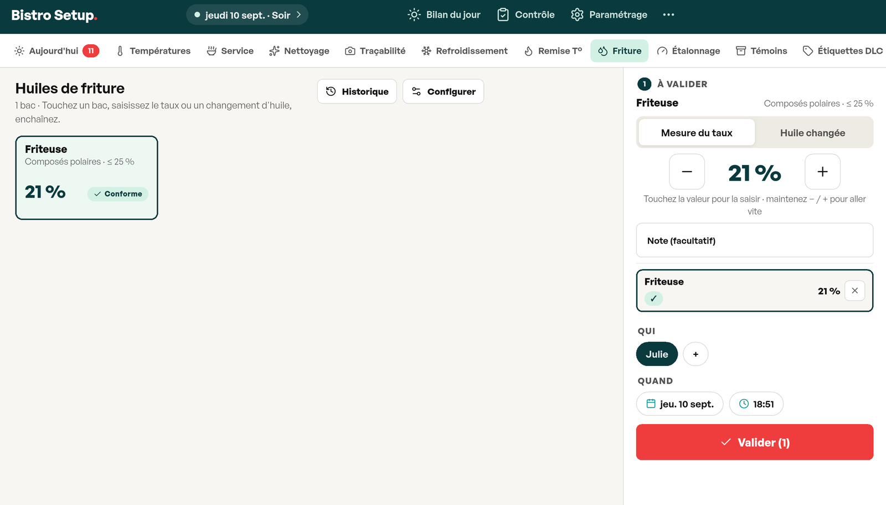
Task: Select the Friteuse pending entry row
Action: pos(755,291)
